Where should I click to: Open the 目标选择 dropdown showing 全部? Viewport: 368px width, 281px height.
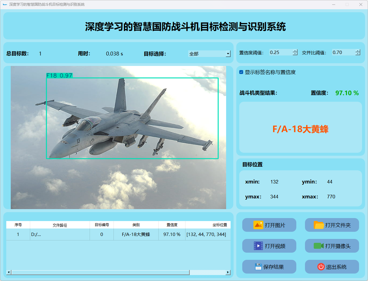coord(209,54)
